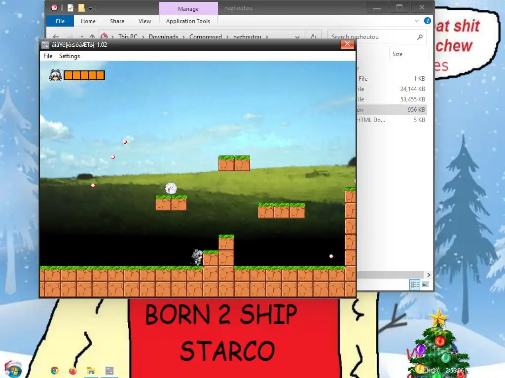Click the gray-haired player character sprite

pyautogui.click(x=197, y=257)
